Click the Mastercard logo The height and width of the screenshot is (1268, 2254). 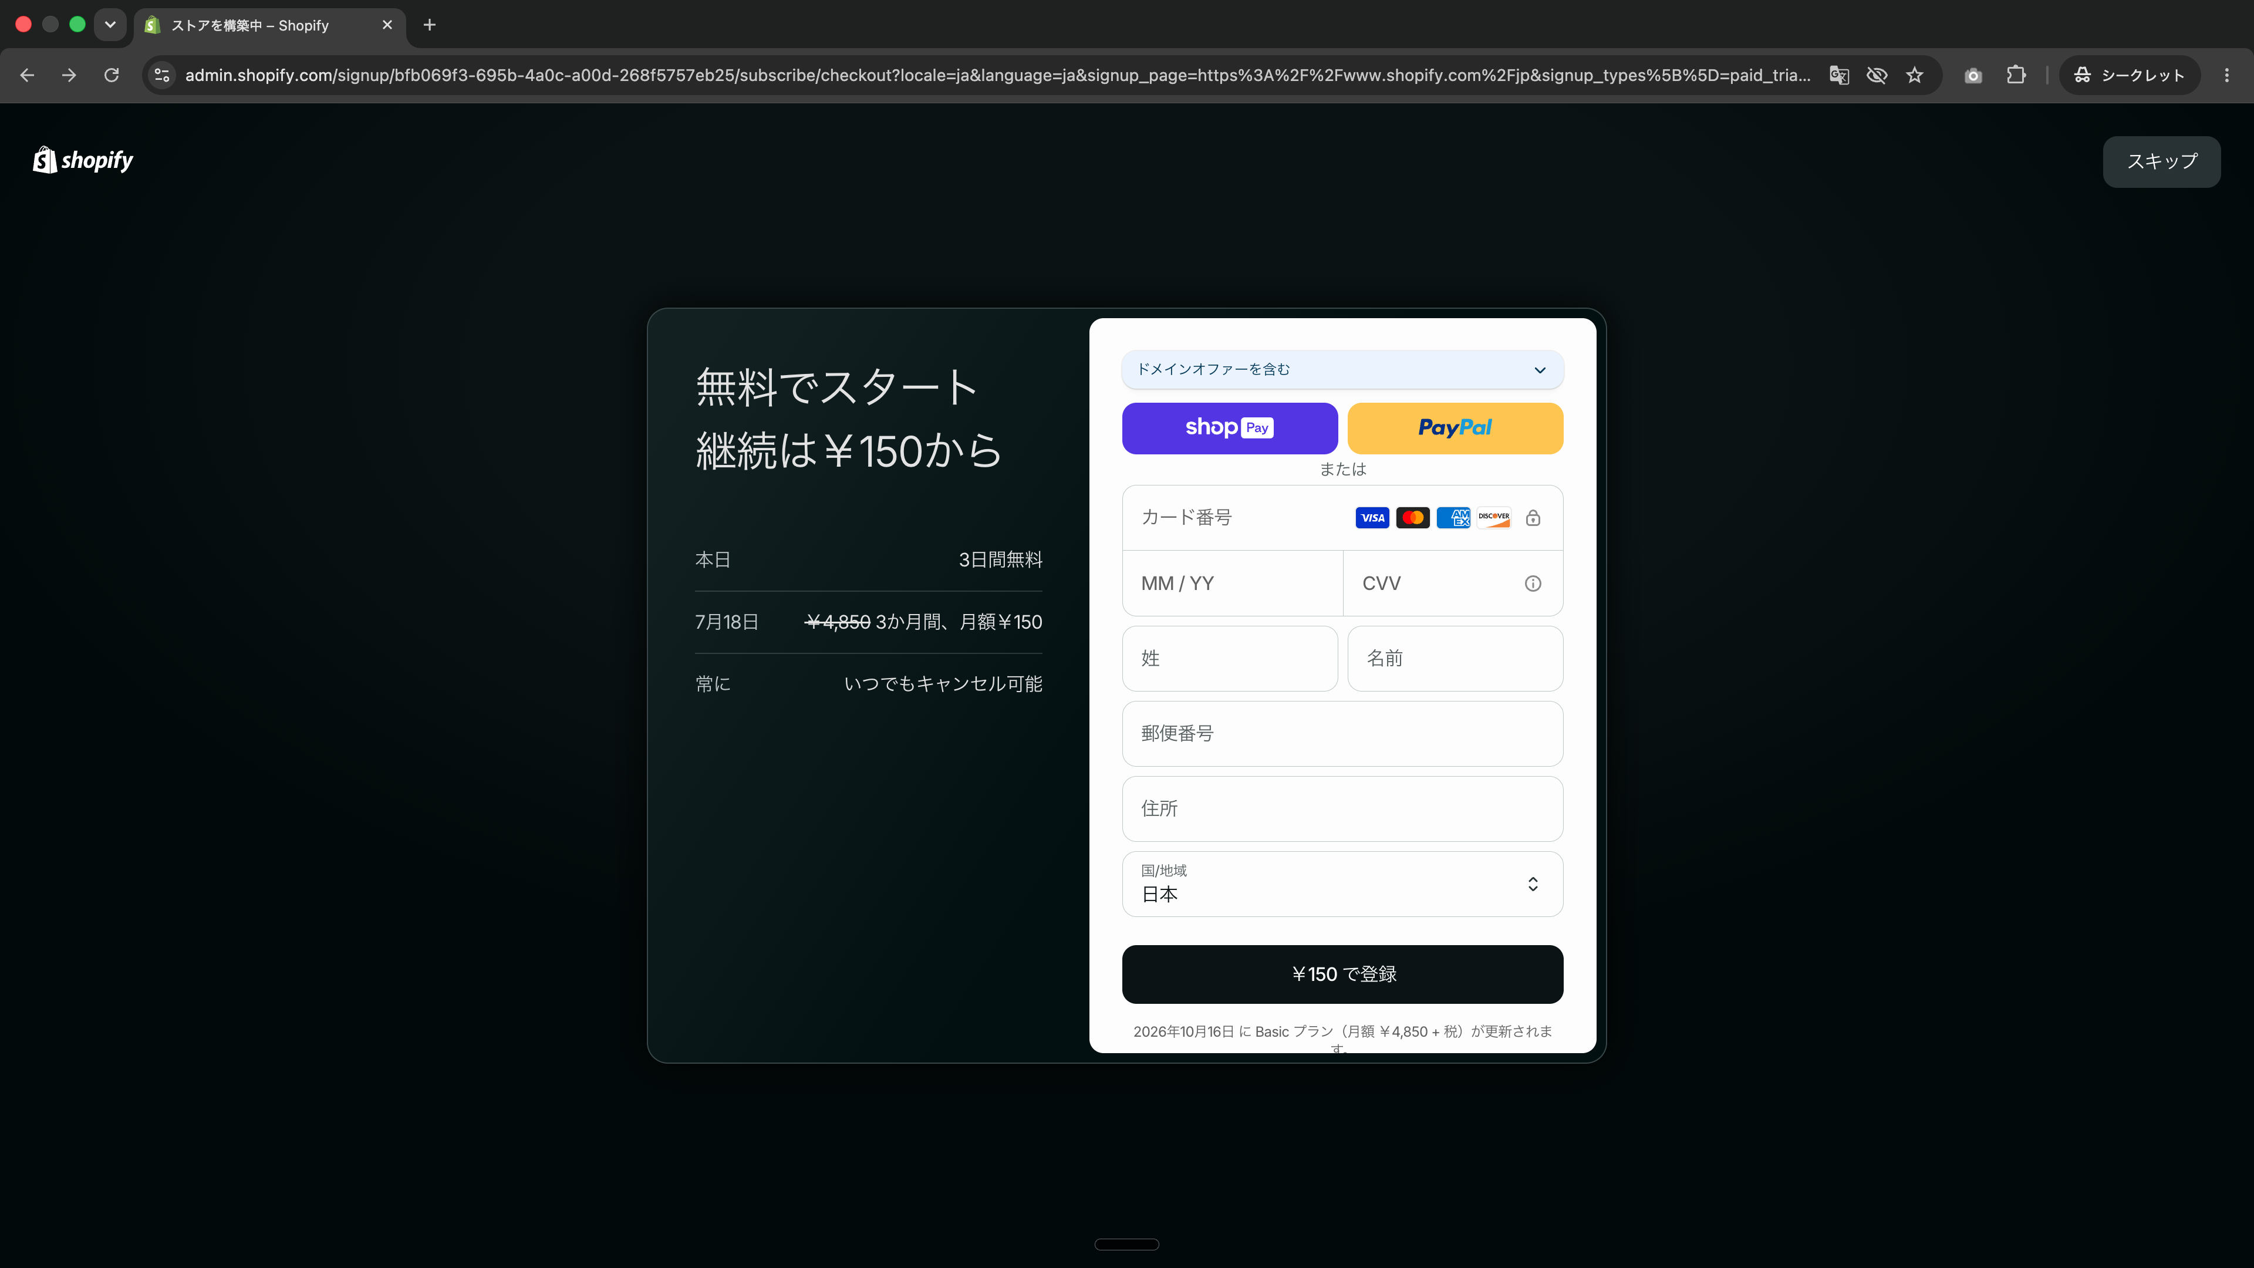point(1413,518)
